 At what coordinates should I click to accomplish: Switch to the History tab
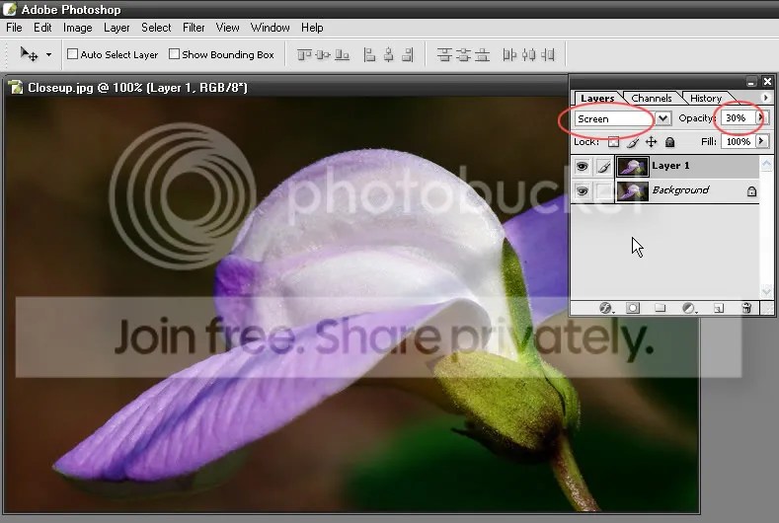click(x=706, y=98)
